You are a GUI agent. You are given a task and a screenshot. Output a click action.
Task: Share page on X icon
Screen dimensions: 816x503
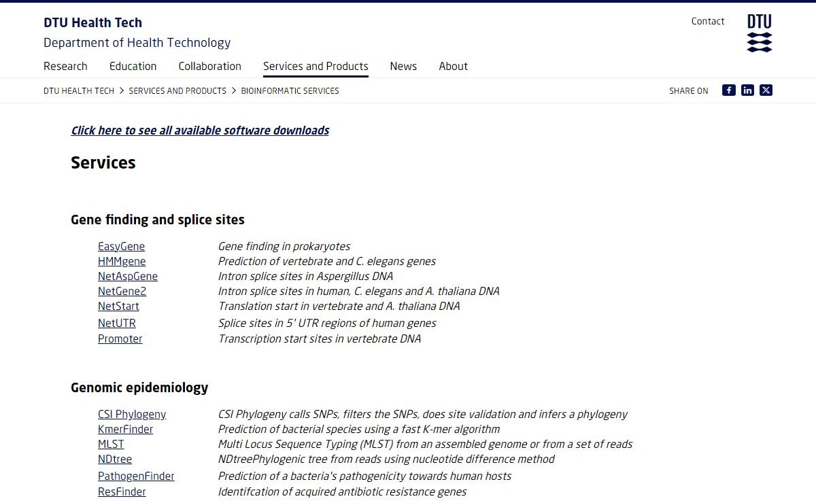pyautogui.click(x=766, y=90)
